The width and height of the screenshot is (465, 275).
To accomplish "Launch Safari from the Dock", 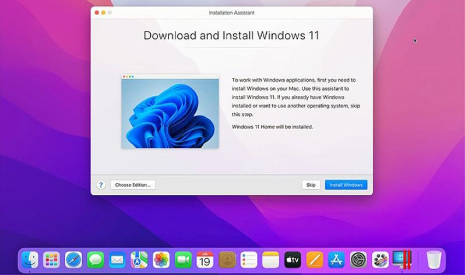I will click(x=73, y=260).
